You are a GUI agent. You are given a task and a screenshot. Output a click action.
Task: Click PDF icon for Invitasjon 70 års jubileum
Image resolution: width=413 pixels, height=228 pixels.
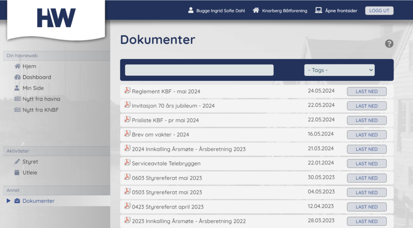coord(127,105)
